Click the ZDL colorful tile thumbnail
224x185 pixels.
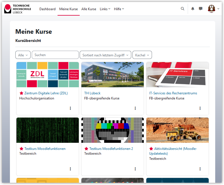tap(48, 75)
